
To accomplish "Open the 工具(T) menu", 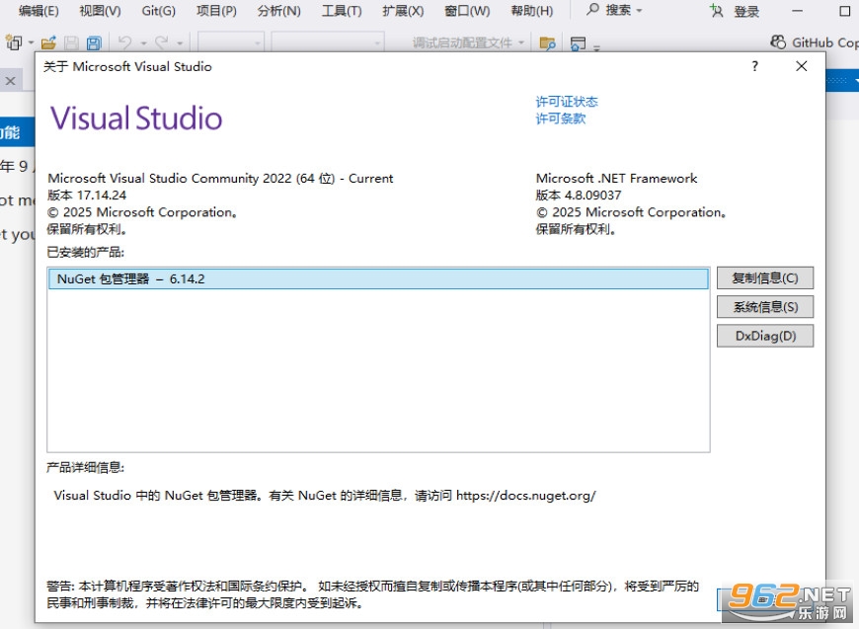I will [342, 11].
